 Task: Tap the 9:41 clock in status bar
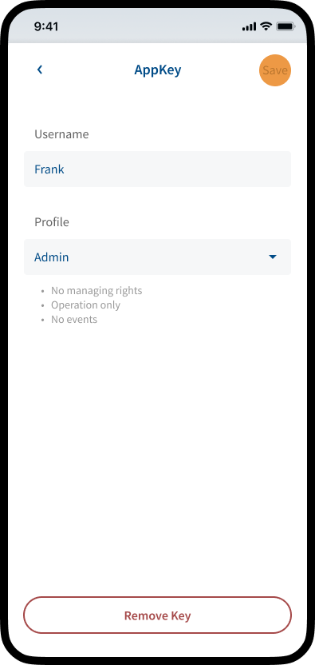point(46,26)
